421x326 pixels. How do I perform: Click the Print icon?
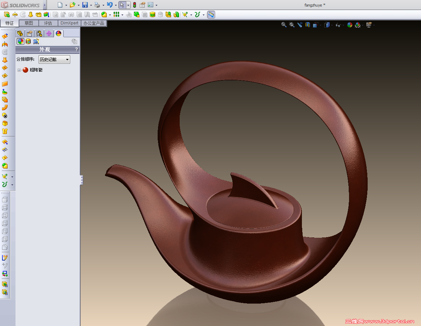coord(97,5)
